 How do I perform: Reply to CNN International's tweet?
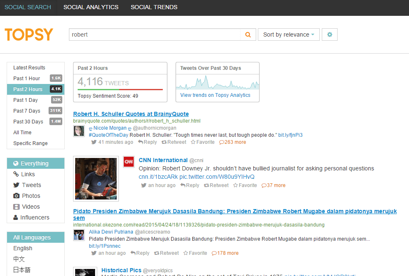click(x=190, y=185)
